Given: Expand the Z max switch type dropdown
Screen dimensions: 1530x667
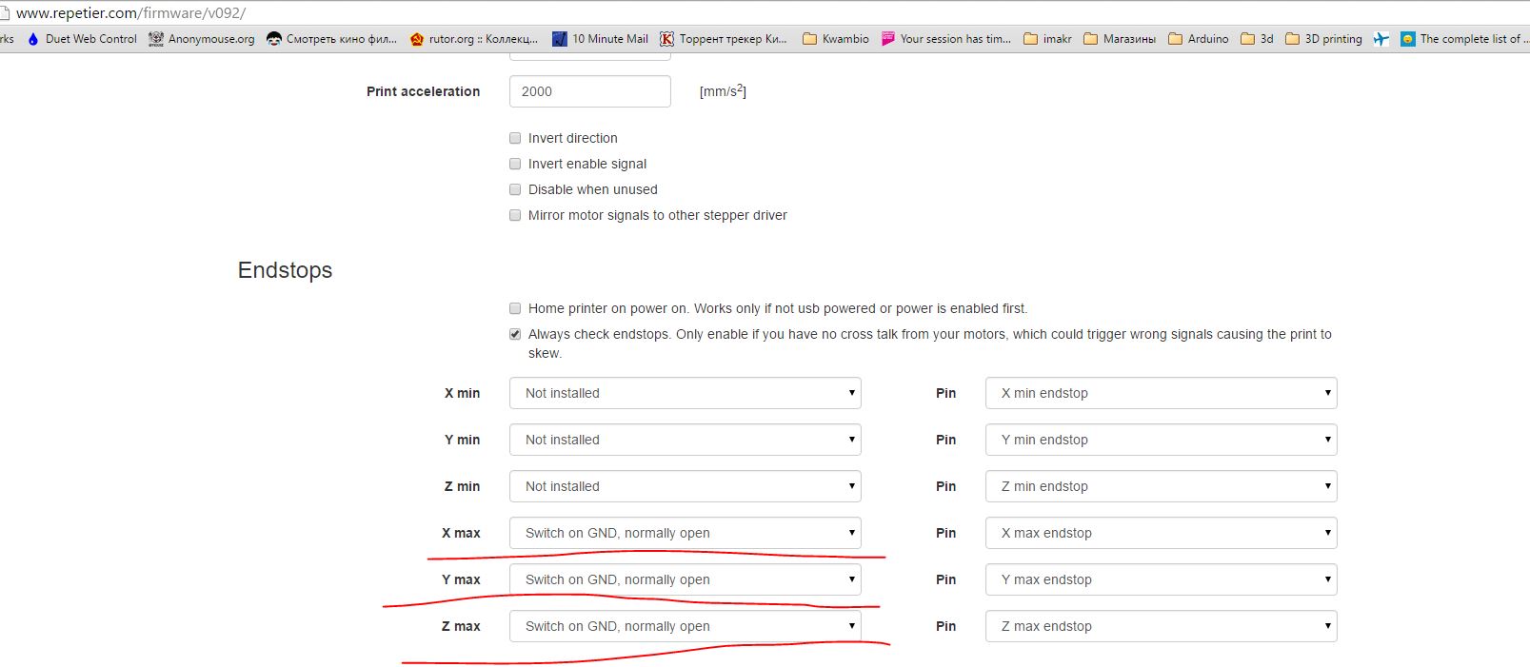Looking at the screenshot, I should 685,626.
